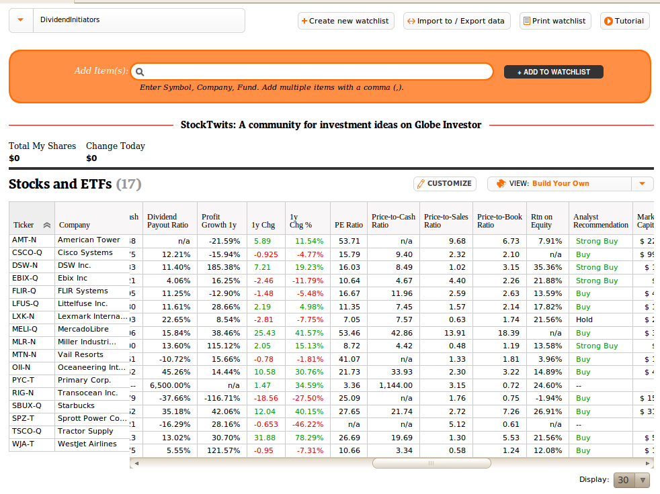Click the ADD TO WATCHLIST button
Image resolution: width=660 pixels, height=494 pixels.
554,72
